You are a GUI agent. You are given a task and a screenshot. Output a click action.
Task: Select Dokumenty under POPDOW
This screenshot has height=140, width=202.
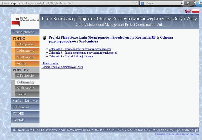click(x=27, y=82)
